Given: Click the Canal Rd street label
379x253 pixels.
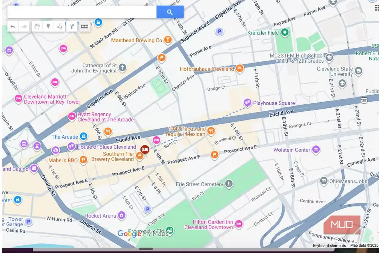Looking at the screenshot, I should pyautogui.click(x=16, y=231).
